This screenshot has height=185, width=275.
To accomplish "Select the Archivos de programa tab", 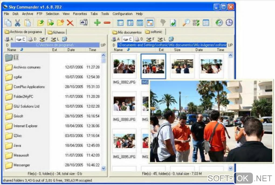I will point(23,32).
